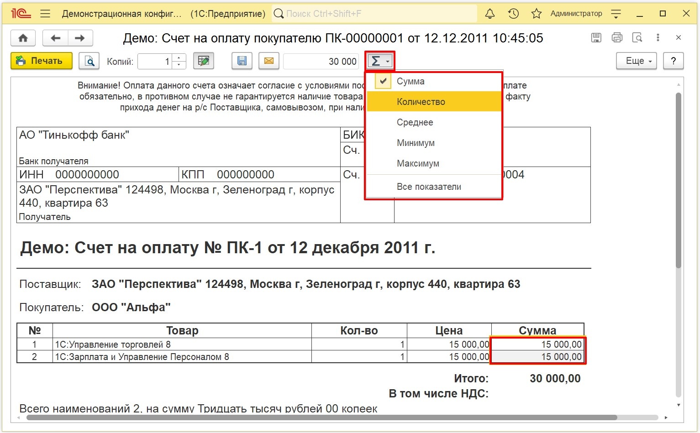Image resolution: width=700 pixels, height=433 pixels.
Task: Click the Товар column header
Action: click(182, 331)
